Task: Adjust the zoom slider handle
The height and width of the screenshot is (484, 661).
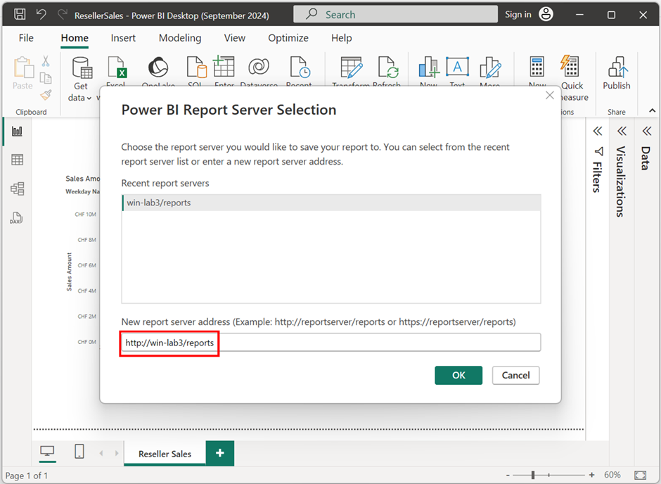Action: tap(533, 475)
